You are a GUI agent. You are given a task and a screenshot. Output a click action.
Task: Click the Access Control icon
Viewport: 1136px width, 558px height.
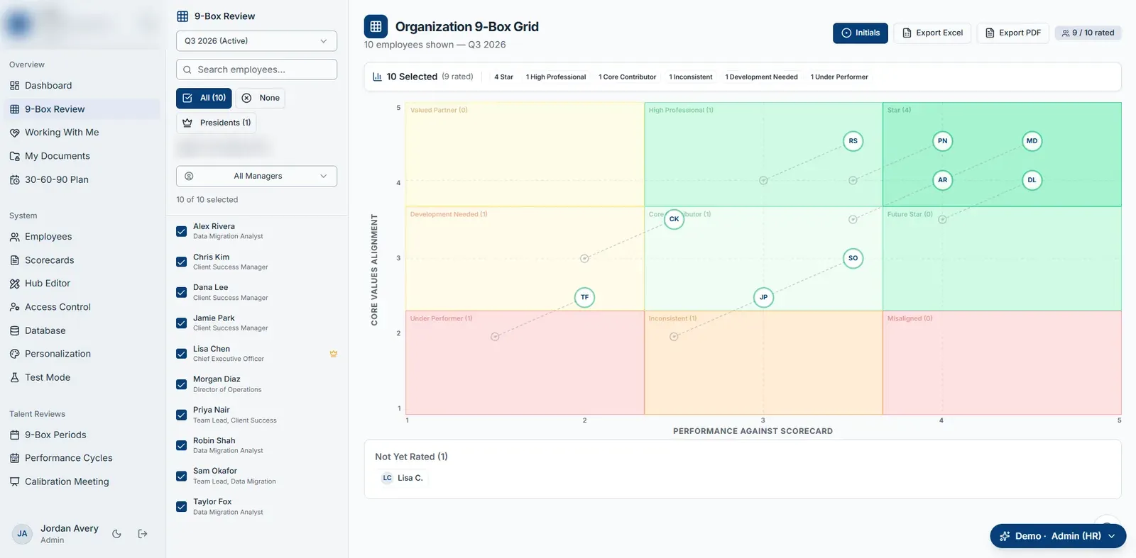coord(14,307)
